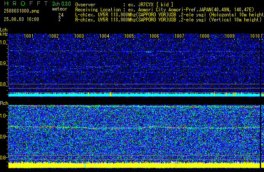Select the R-ch UV5R Vertical yagi line
This screenshot has height=172, width=264.
(x=168, y=20)
